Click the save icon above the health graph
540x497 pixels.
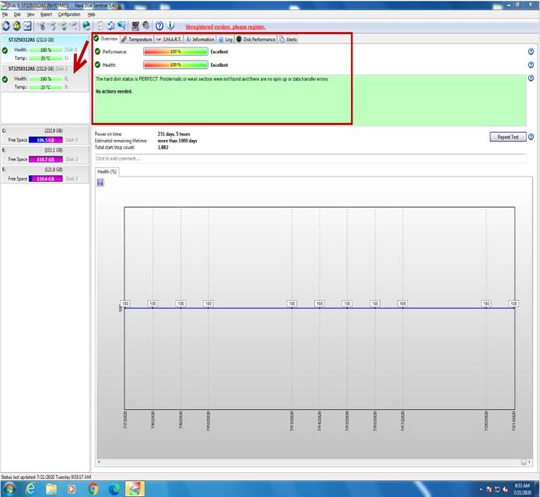tap(100, 183)
